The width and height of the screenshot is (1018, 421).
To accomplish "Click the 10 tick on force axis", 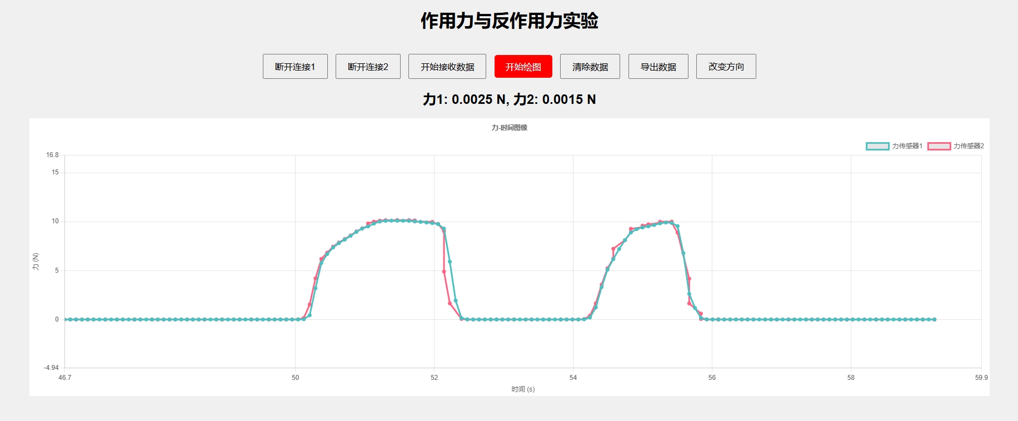I will pyautogui.click(x=55, y=221).
